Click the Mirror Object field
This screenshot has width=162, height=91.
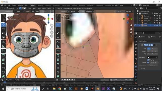click(x=151, y=57)
